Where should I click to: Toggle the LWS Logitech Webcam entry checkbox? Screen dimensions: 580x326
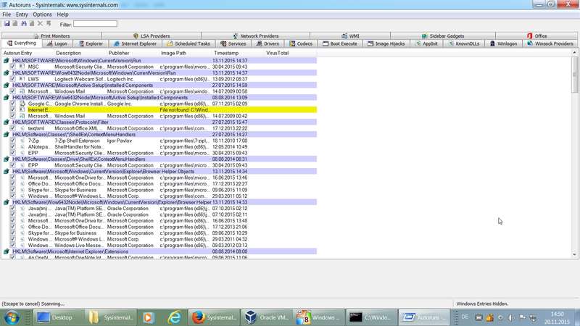pos(12,79)
